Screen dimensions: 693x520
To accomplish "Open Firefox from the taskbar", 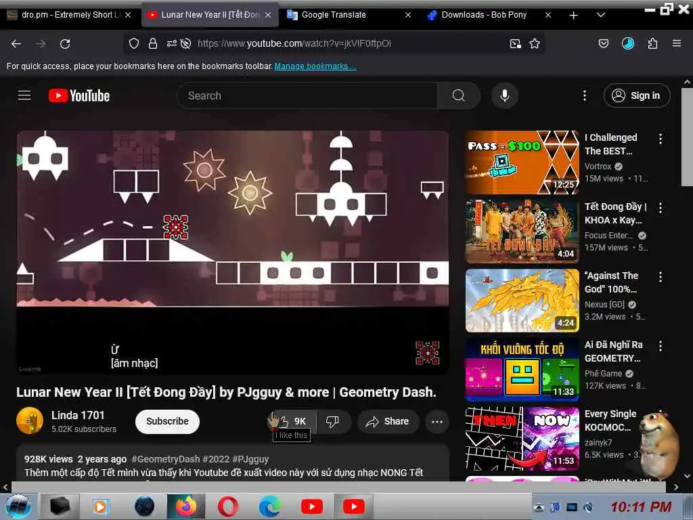I will coord(186,506).
